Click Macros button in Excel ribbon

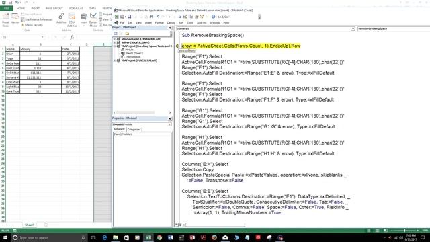pyautogui.click(x=15, y=18)
